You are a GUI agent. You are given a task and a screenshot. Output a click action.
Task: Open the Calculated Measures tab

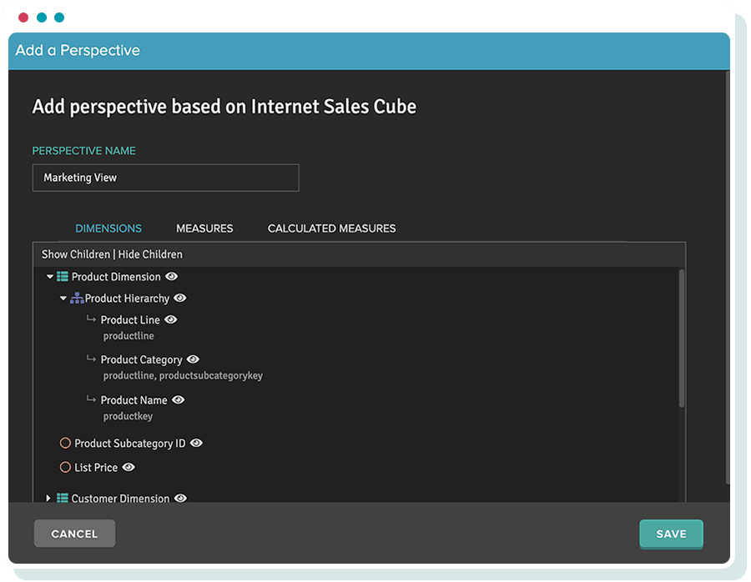(331, 228)
